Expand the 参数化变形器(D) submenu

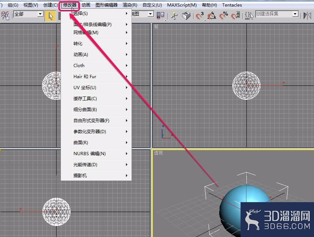[x=96, y=131]
